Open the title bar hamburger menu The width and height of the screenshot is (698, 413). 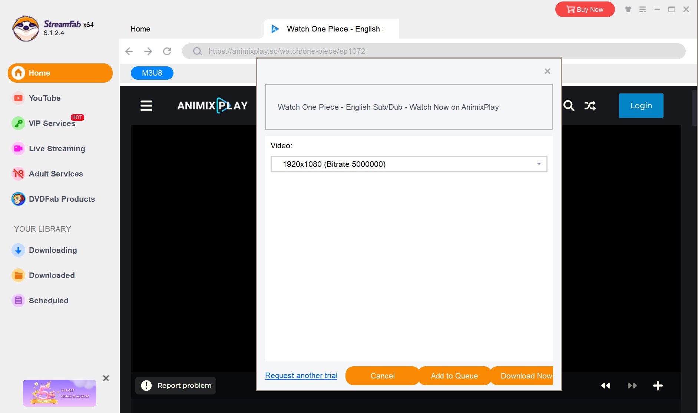(x=643, y=9)
